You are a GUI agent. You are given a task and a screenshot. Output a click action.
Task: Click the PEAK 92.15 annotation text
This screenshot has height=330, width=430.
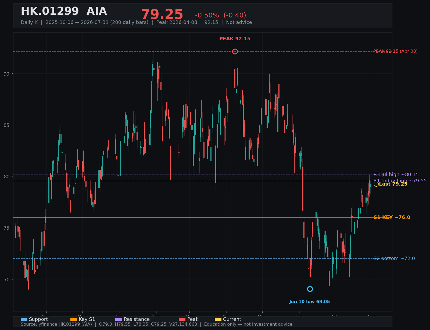[235, 39]
